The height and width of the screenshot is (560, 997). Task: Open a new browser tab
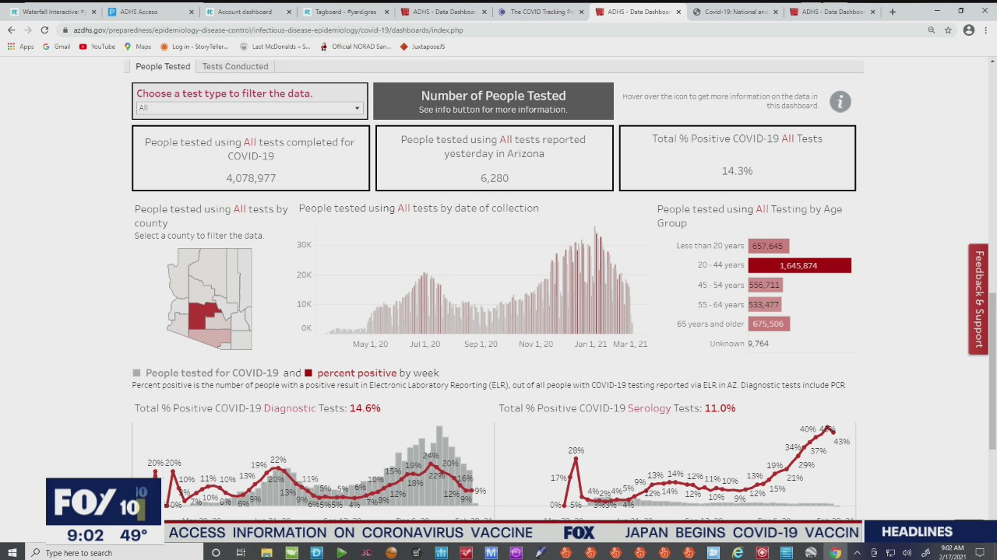point(893,12)
